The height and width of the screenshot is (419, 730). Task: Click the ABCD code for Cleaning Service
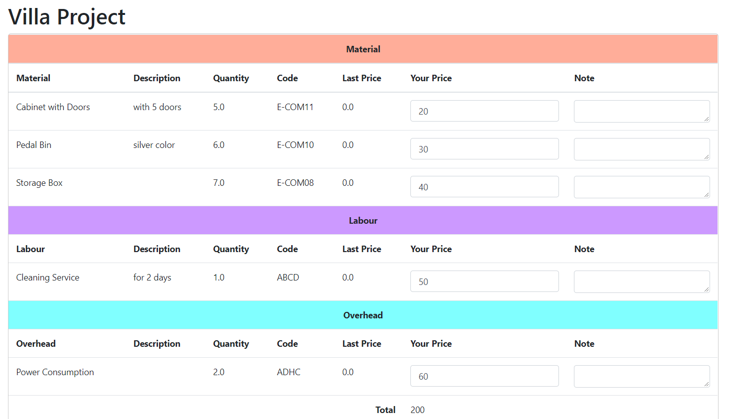[x=288, y=278]
